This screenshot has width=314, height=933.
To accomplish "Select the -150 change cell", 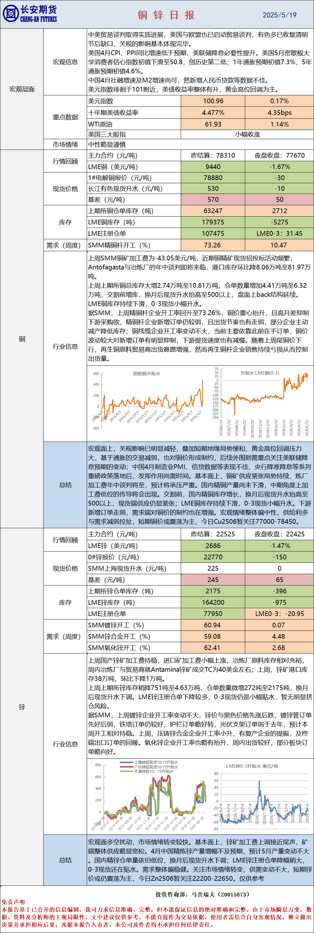I will pos(279,557).
